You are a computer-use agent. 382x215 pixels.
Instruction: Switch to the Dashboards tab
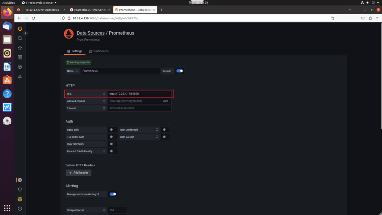[x=98, y=51]
